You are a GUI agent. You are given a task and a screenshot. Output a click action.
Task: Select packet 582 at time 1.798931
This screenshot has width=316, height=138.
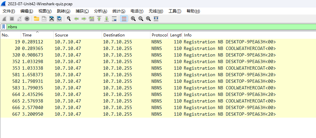(158, 81)
